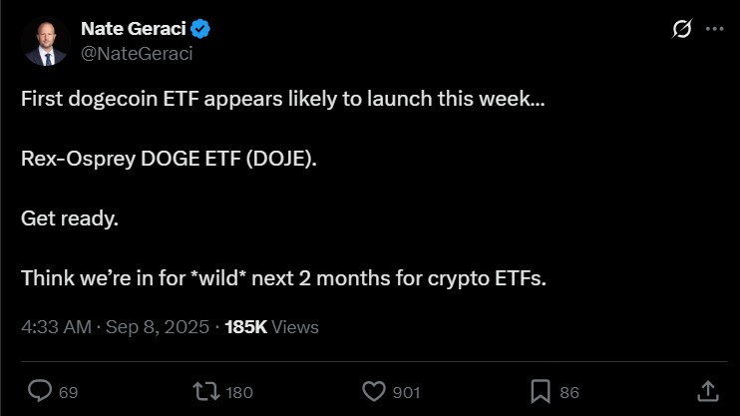Click the 901 likes count

[406, 392]
